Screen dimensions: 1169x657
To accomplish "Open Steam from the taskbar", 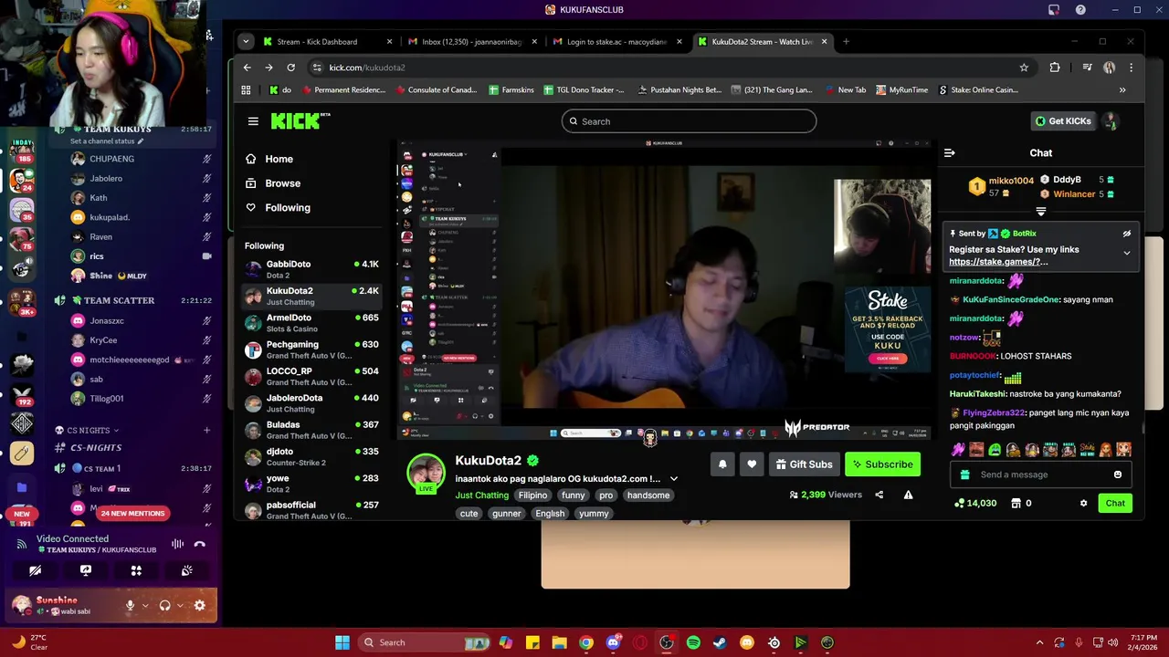I will (x=720, y=642).
